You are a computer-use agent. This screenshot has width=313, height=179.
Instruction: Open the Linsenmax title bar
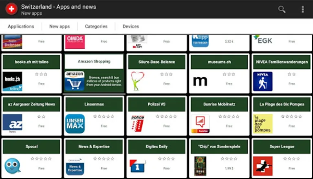pyautogui.click(x=94, y=104)
